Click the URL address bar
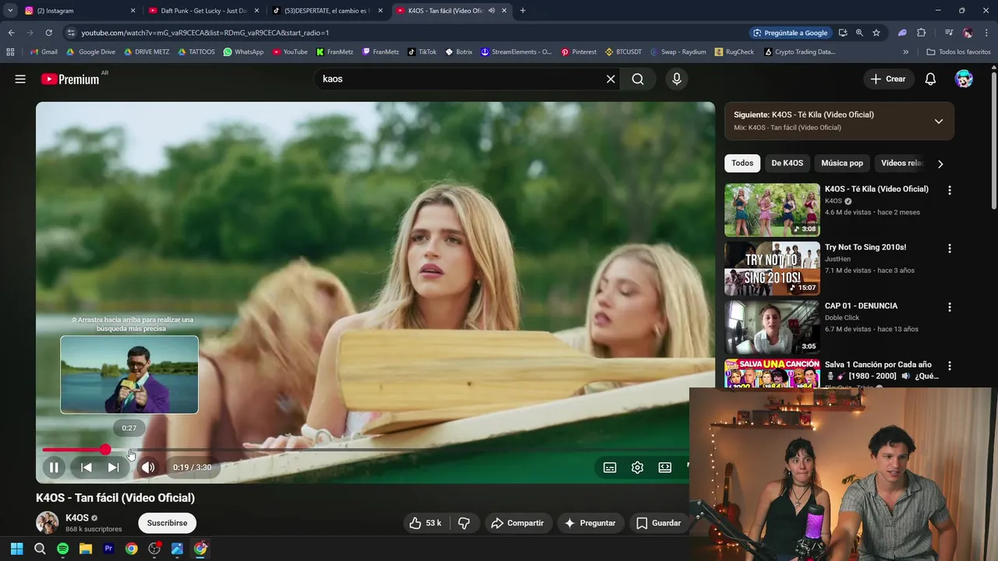 coord(405,33)
